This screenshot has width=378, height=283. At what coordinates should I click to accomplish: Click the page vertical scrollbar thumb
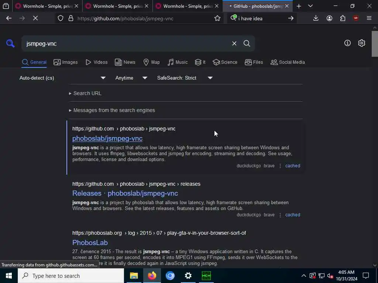click(375, 44)
